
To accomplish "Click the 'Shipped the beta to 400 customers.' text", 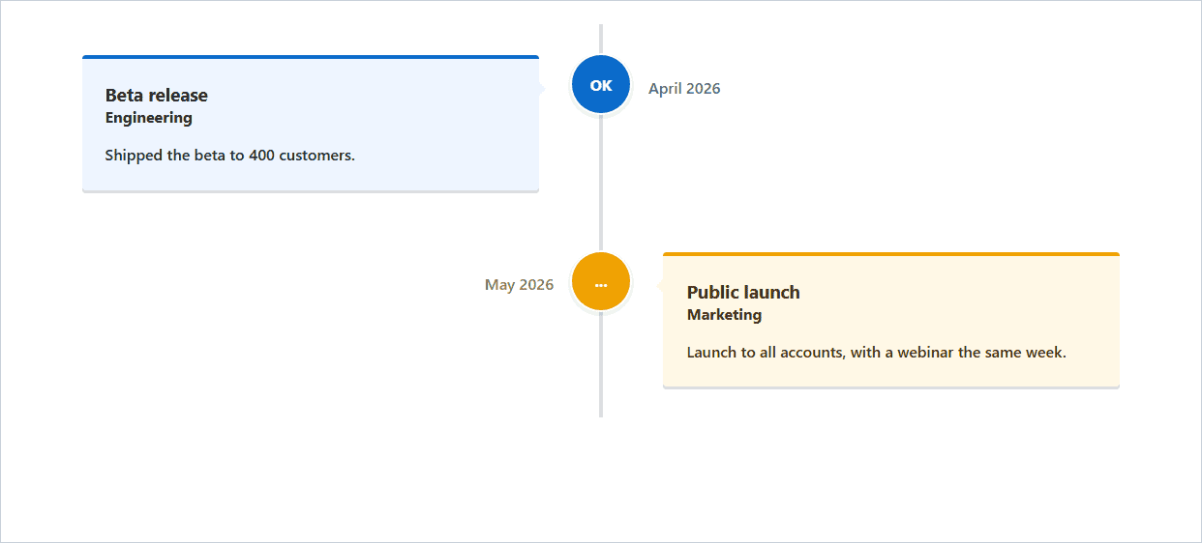I will pos(230,156).
